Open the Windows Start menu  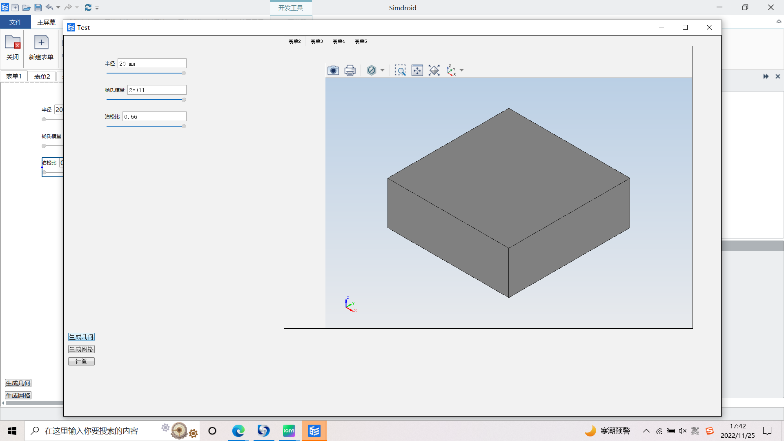pyautogui.click(x=12, y=431)
